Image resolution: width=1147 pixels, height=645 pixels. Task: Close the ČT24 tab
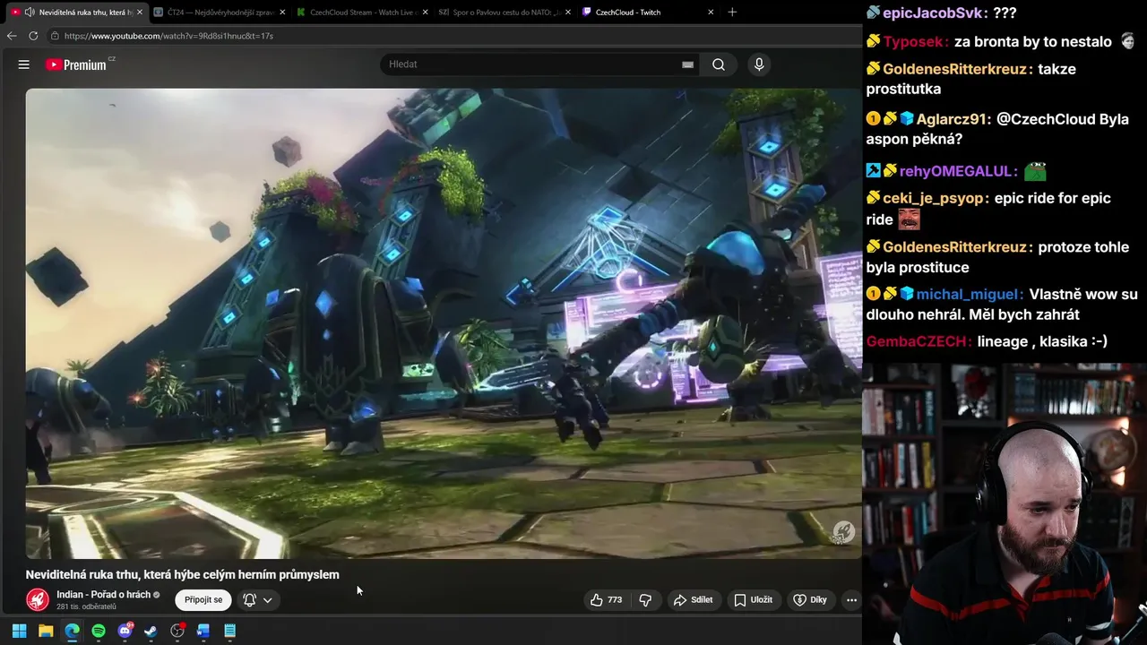click(x=282, y=13)
